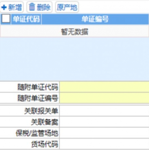Click the 关联报关单 label

pos(41,111)
